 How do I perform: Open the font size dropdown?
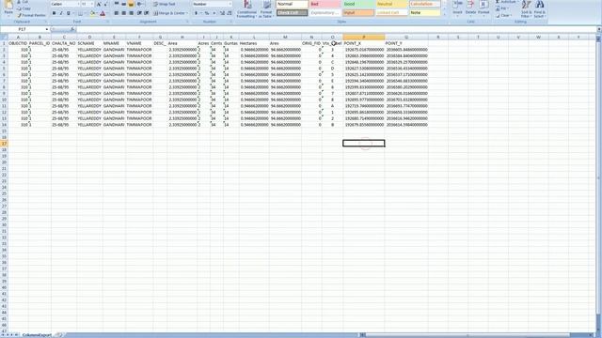click(x=92, y=4)
